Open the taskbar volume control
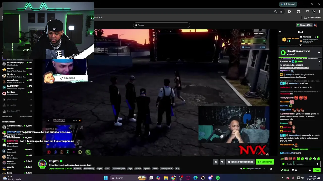This screenshot has height=181, width=323. [302, 178]
